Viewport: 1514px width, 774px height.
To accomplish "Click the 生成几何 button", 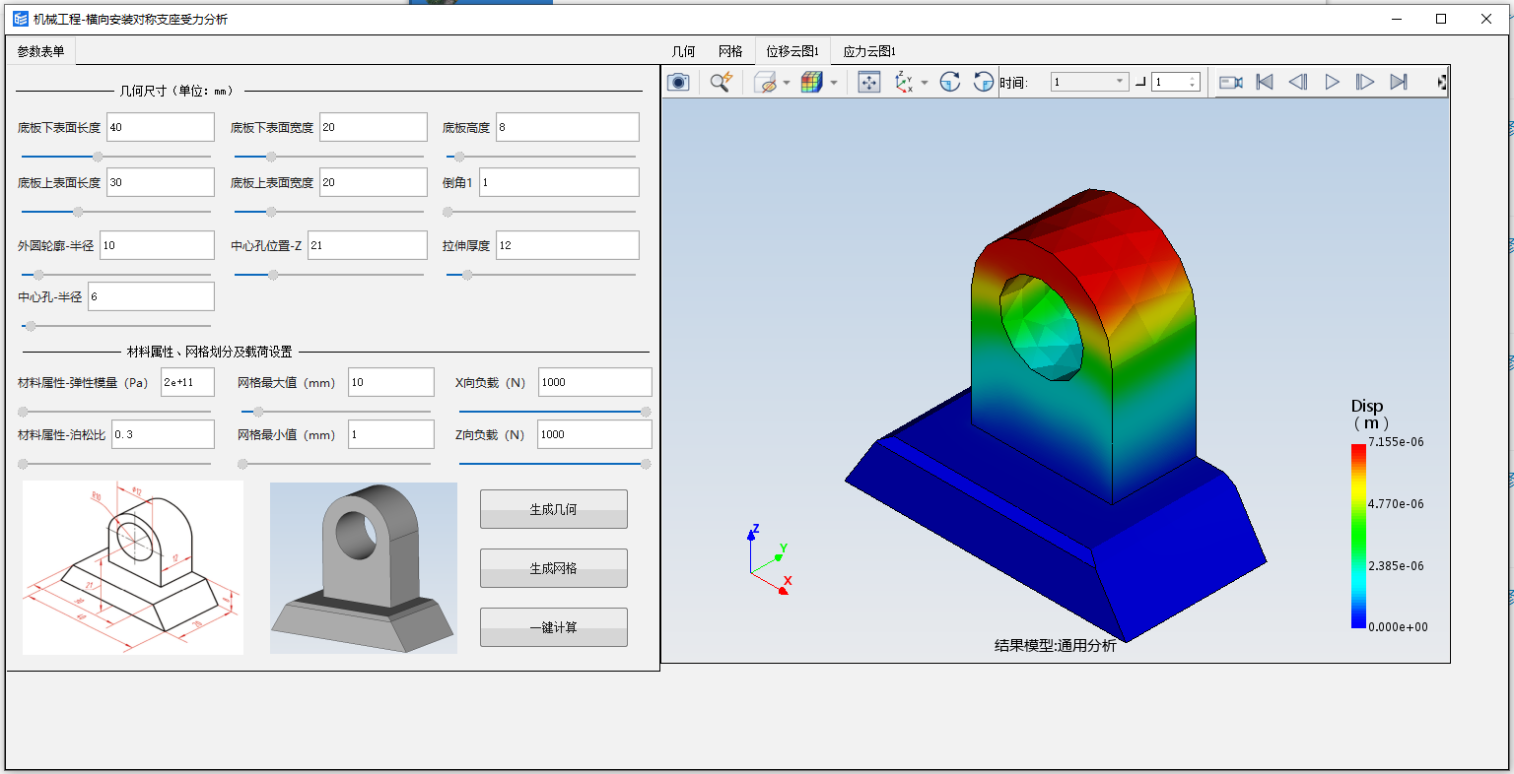I will coord(553,509).
